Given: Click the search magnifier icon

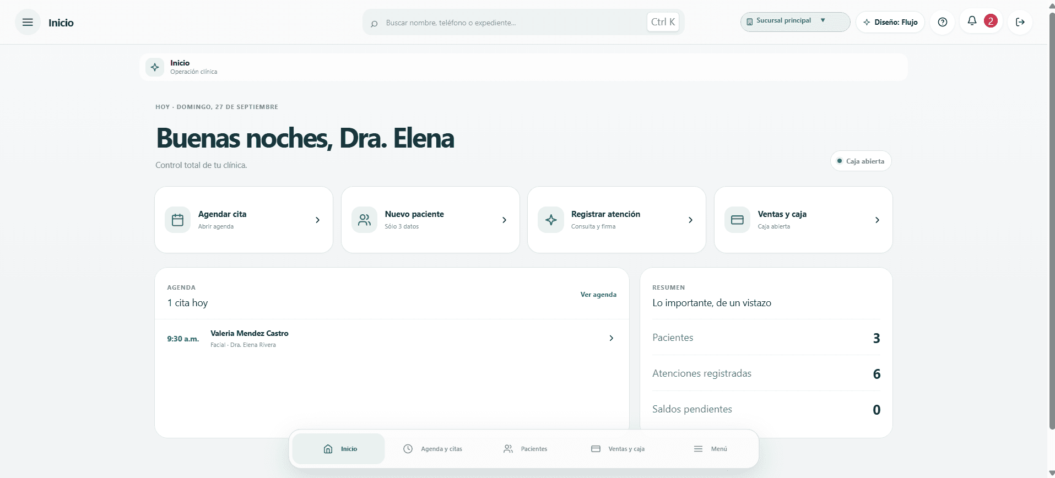Looking at the screenshot, I should point(374,23).
